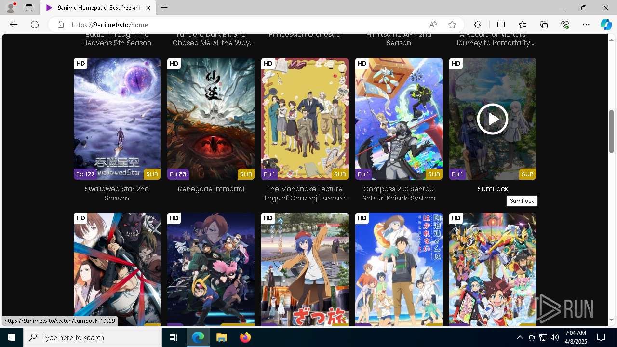Open Battle Through The Heavens 5th Season
This screenshot has width=617, height=347.
[x=117, y=39]
